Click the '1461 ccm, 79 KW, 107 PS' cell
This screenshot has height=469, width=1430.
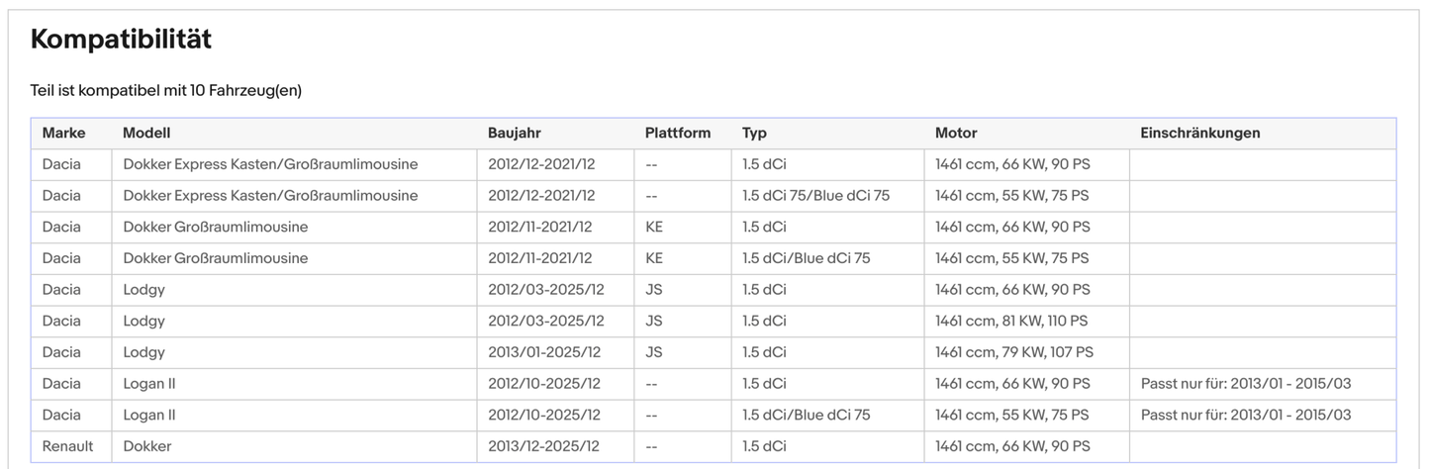(1014, 352)
